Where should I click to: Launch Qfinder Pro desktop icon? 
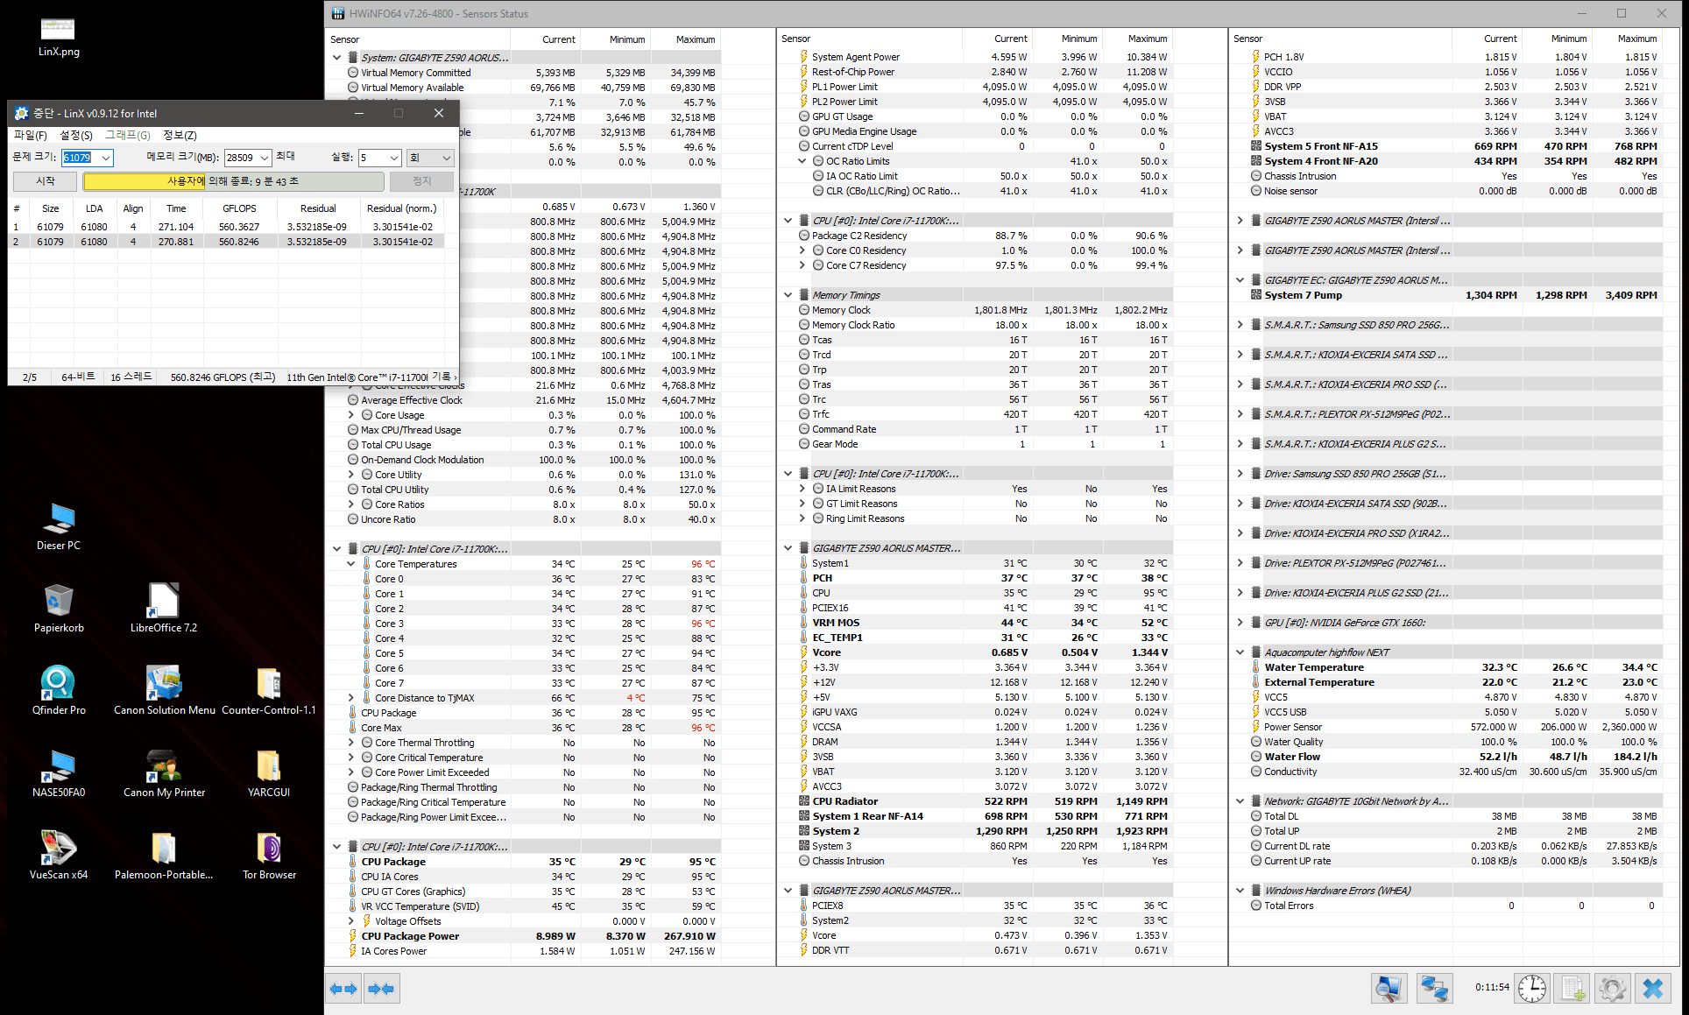59,691
